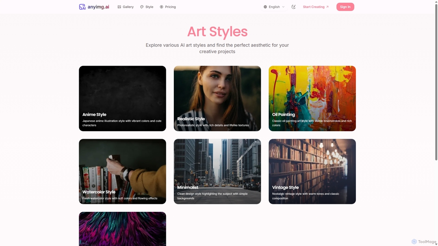Click the 'Explore various AI art styles' subtitle
Screen dimensions: 438x246
coord(217,48)
